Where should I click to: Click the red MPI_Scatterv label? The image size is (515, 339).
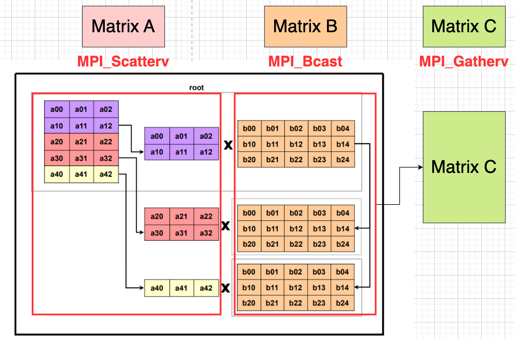123,62
